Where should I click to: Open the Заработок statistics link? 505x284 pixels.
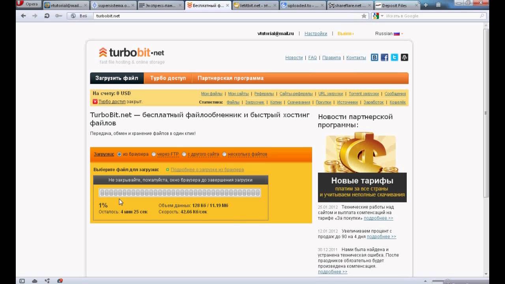tap(374, 102)
